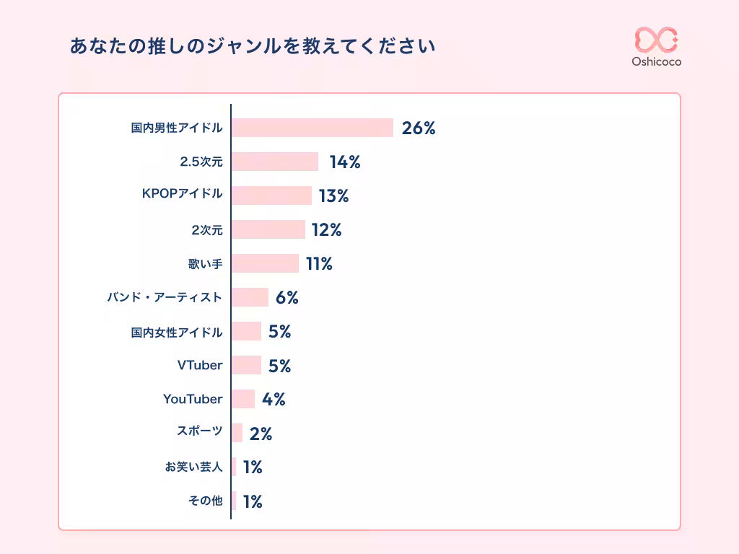This screenshot has height=554, width=739.
Task: Select the その他 category label
Action: (206, 501)
